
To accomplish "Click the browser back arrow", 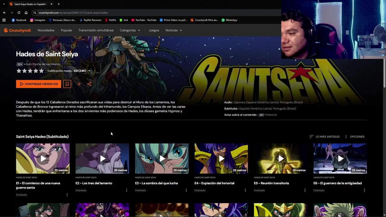I will pyautogui.click(x=4, y=13).
